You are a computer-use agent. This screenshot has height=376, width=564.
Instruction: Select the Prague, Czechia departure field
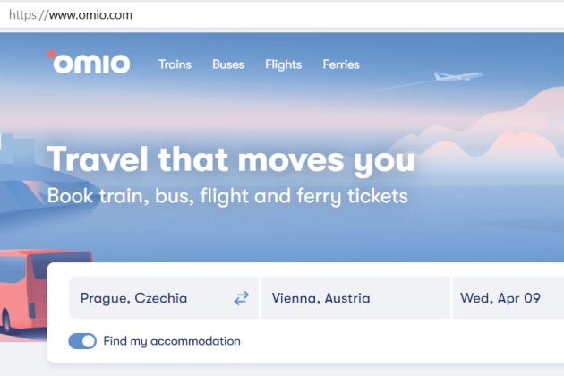[x=164, y=298]
